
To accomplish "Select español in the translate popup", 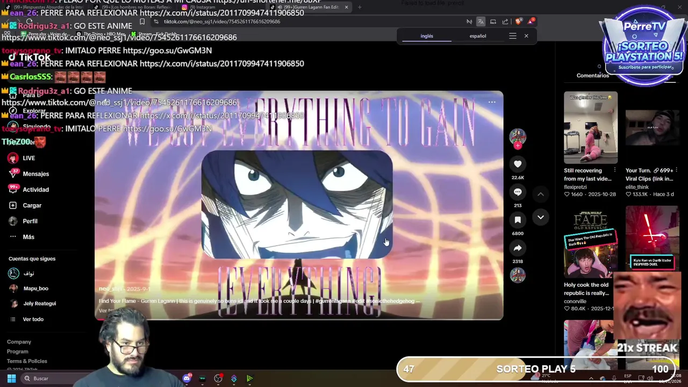I will pos(478,36).
